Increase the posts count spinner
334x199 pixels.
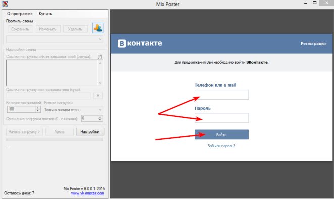pos(38,108)
